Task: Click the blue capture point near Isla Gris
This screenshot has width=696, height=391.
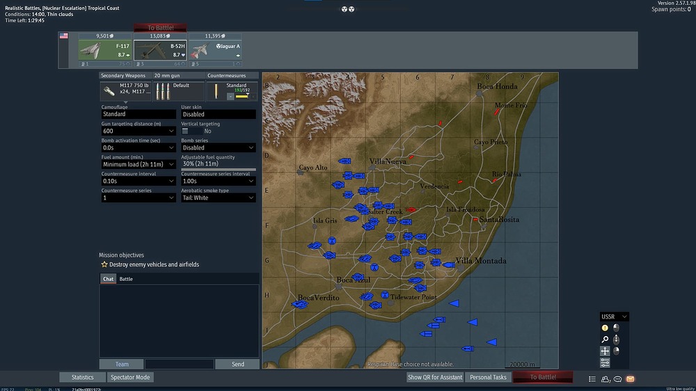Action: pos(332,241)
